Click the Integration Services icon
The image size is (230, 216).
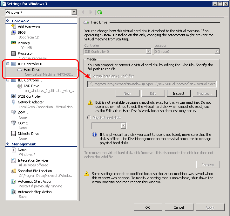click(13, 160)
